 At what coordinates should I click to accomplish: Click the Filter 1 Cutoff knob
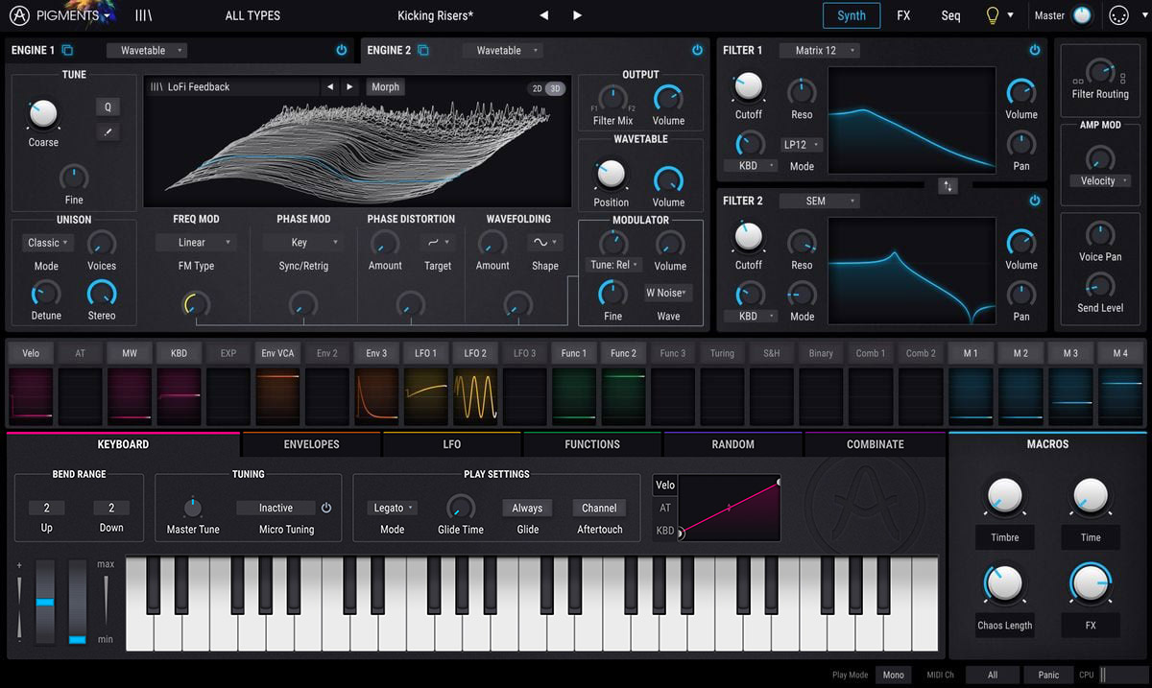pos(748,87)
